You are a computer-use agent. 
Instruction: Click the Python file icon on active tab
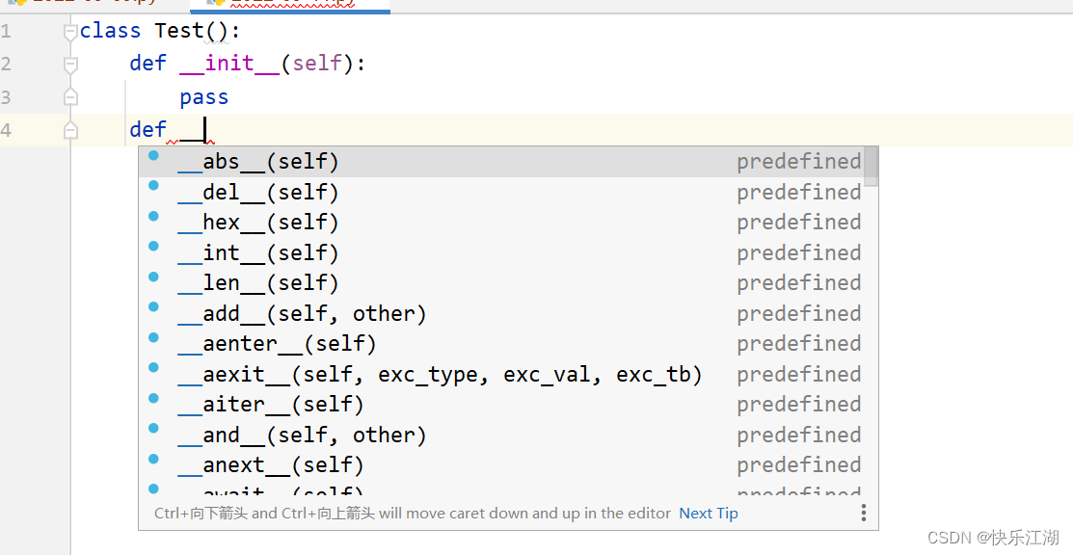215,2
